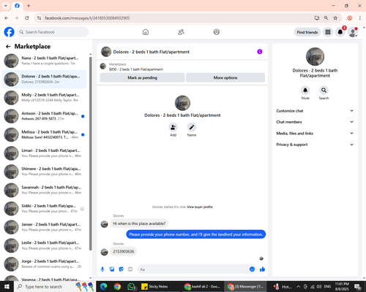
Task: Expand the Chat members section
Action: 315,122
